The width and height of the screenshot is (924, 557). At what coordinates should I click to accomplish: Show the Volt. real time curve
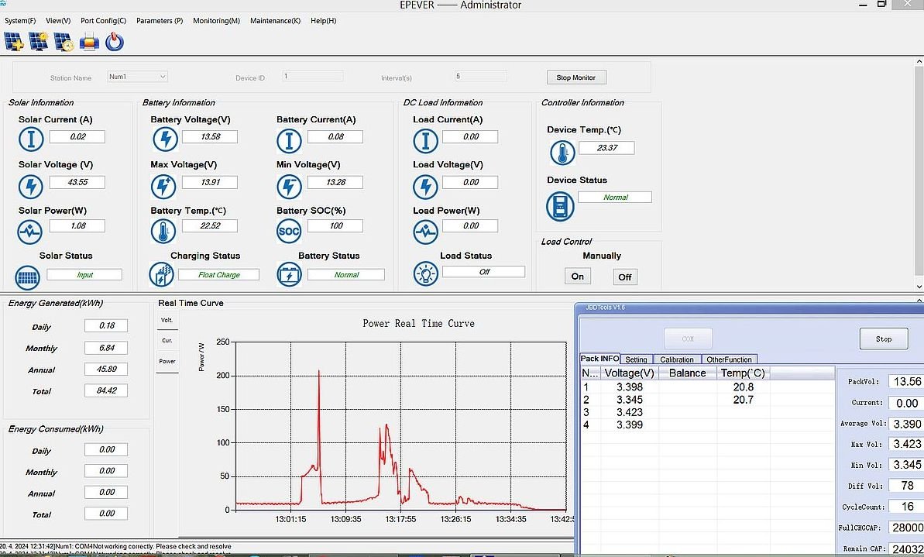pyautogui.click(x=167, y=320)
